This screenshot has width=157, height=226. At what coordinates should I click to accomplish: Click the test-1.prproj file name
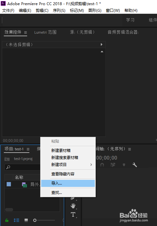(23, 159)
